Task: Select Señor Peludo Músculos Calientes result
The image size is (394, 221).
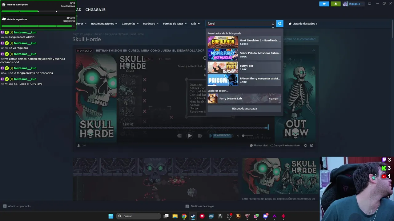Action: tap(244, 55)
